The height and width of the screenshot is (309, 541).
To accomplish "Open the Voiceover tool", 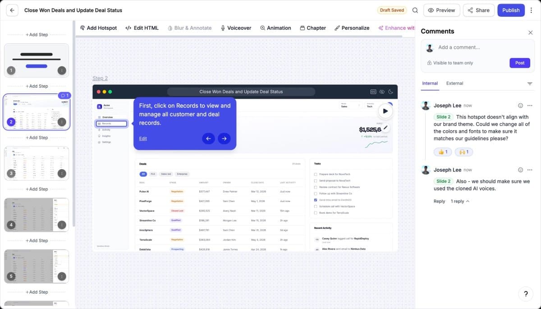I will tap(236, 28).
